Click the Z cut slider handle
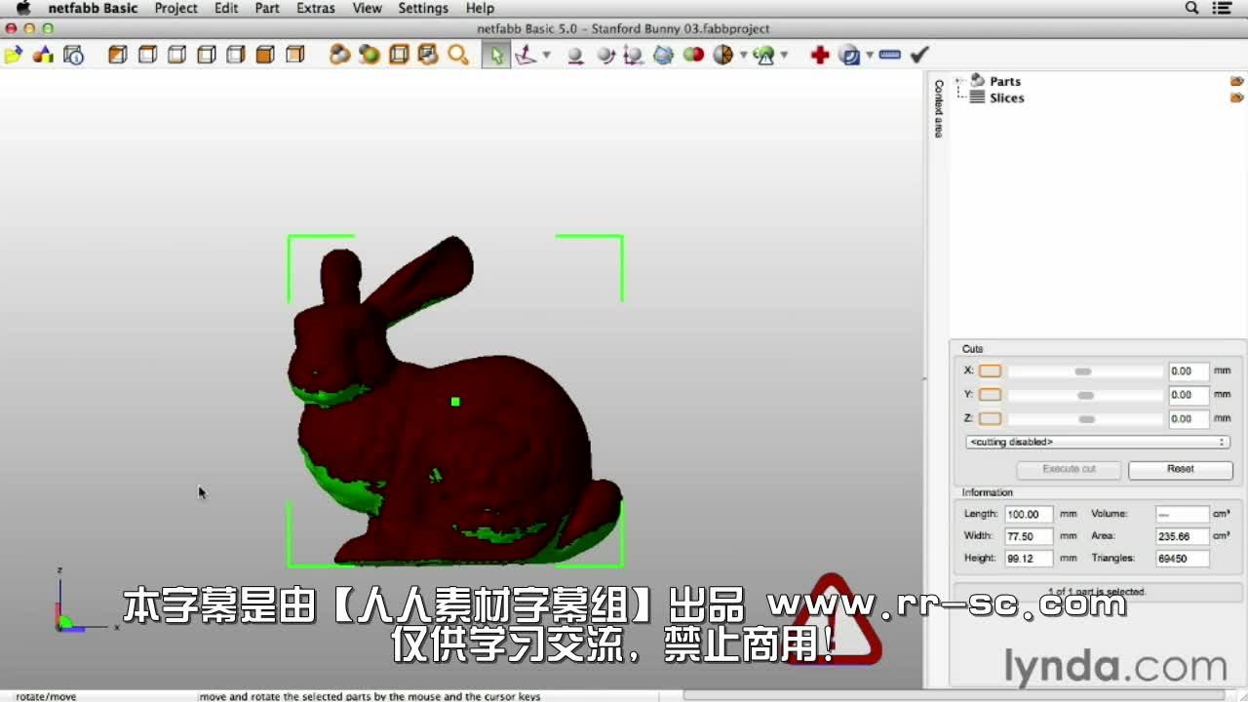Screen dimensions: 1248x702 point(1087,419)
